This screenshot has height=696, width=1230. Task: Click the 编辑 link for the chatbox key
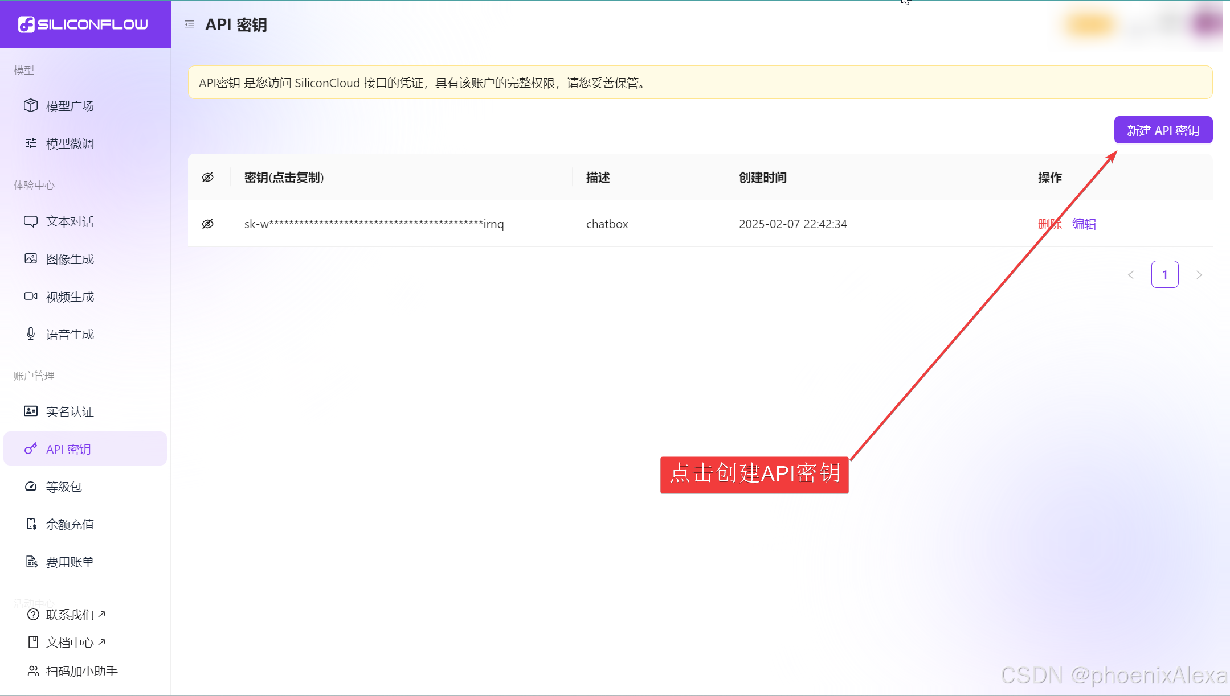1084,224
